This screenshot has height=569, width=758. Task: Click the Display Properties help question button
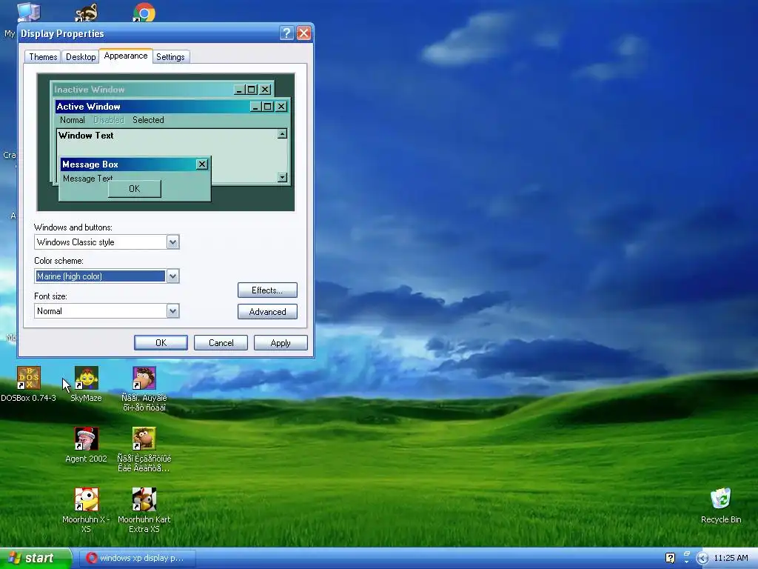pyautogui.click(x=286, y=33)
